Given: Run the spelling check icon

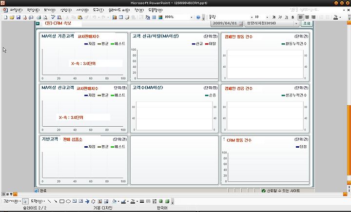Looking at the screenshot, I should [x=53, y=17].
